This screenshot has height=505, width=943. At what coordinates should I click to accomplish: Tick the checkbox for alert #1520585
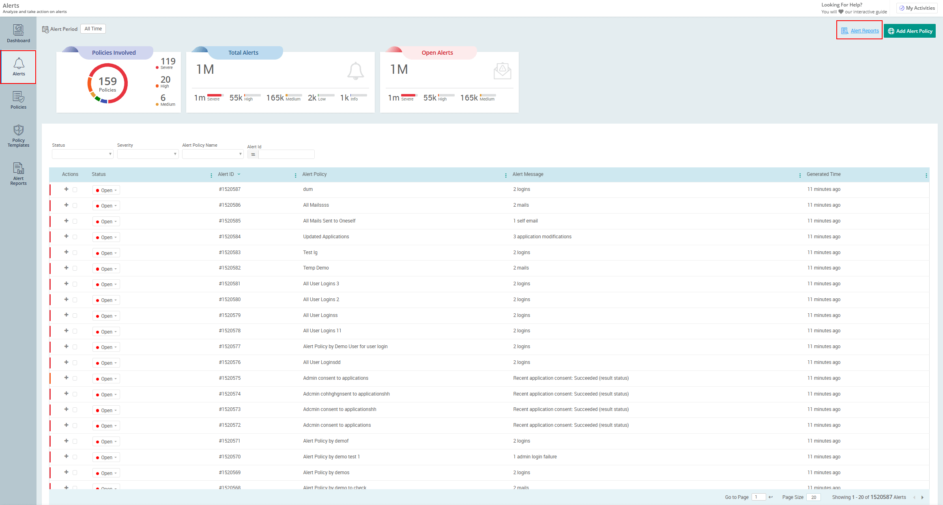click(75, 221)
